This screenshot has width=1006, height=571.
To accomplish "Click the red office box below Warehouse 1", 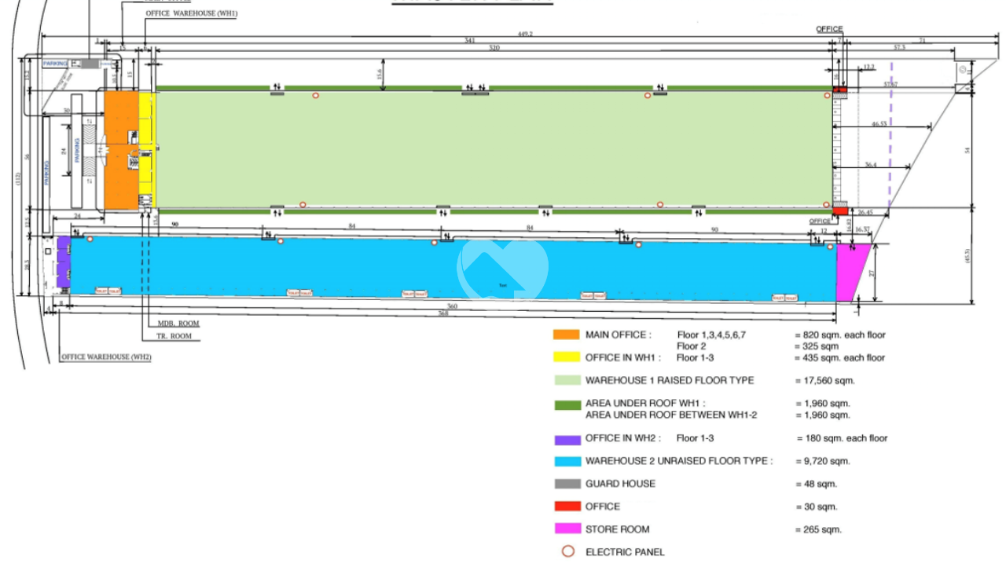I will (840, 210).
